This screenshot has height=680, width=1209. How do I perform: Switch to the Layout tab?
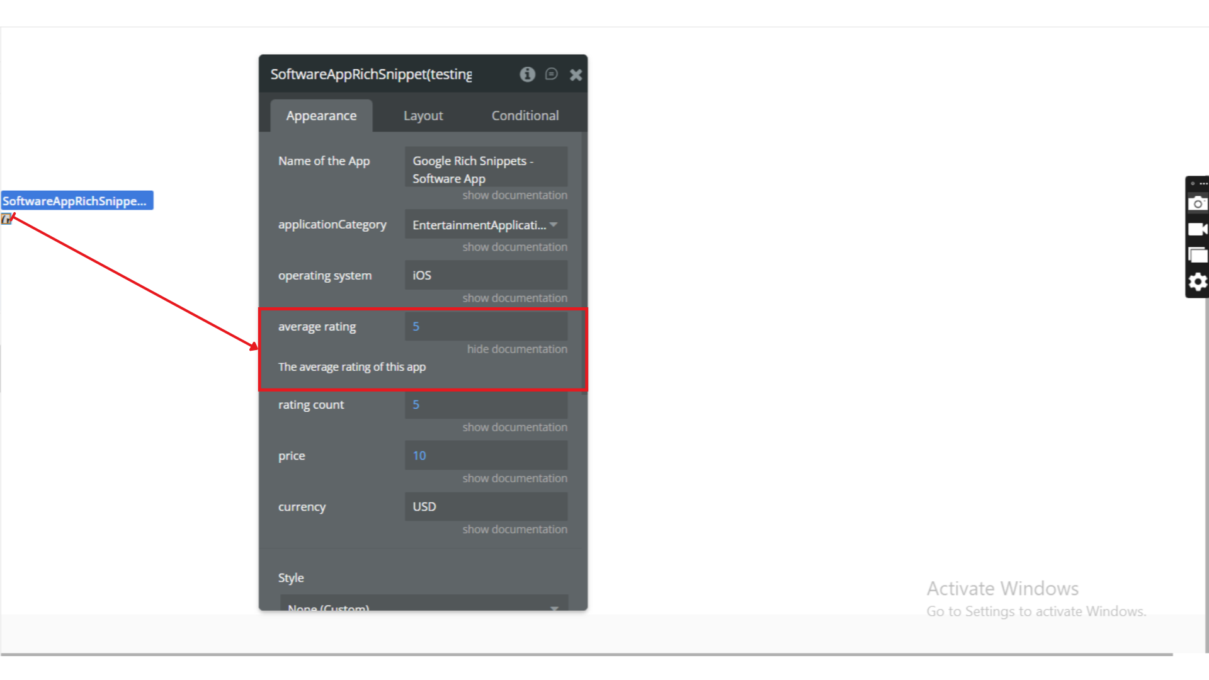pos(423,116)
